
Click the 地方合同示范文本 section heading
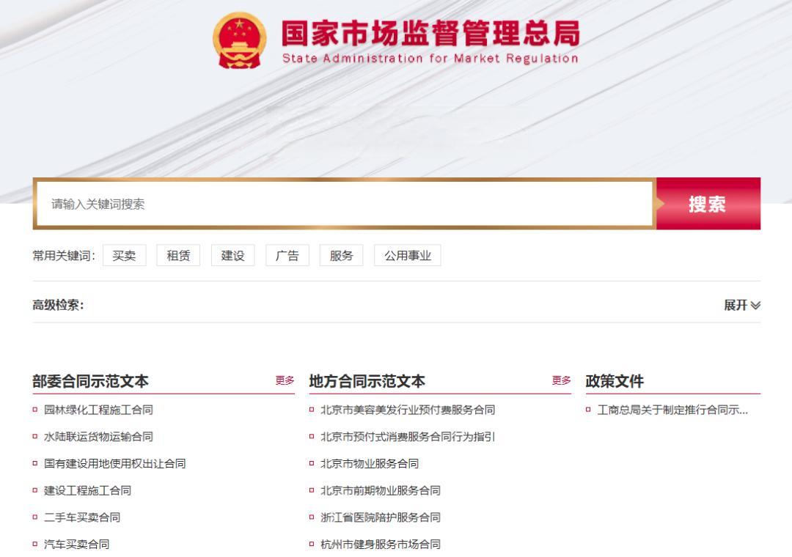pyautogui.click(x=367, y=381)
